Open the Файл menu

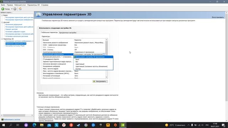click(3, 5)
